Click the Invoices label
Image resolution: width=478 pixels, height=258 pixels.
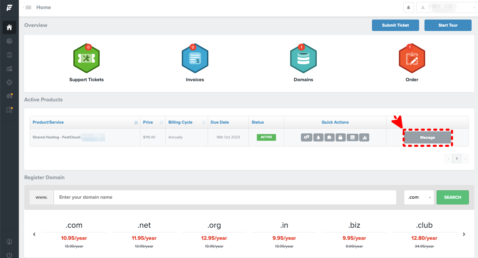click(195, 80)
